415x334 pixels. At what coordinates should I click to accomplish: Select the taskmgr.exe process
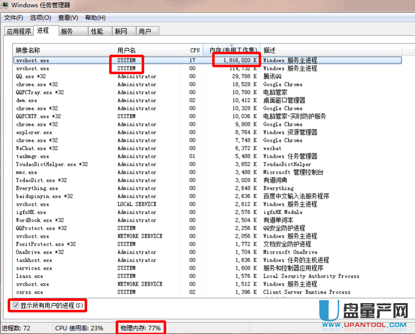(x=208, y=156)
